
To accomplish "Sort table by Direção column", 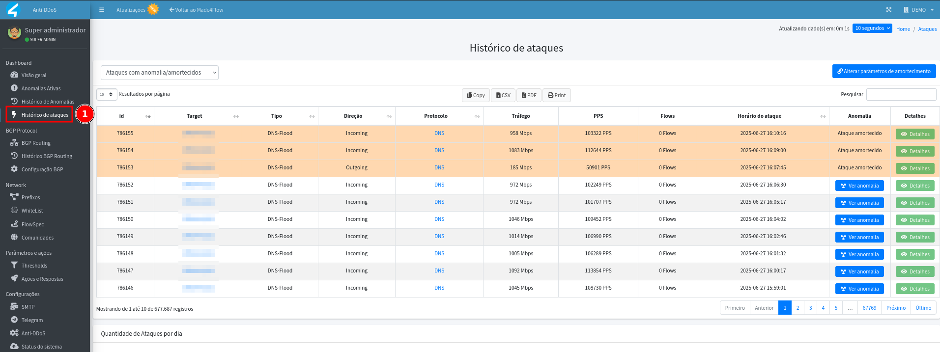I will pos(356,116).
